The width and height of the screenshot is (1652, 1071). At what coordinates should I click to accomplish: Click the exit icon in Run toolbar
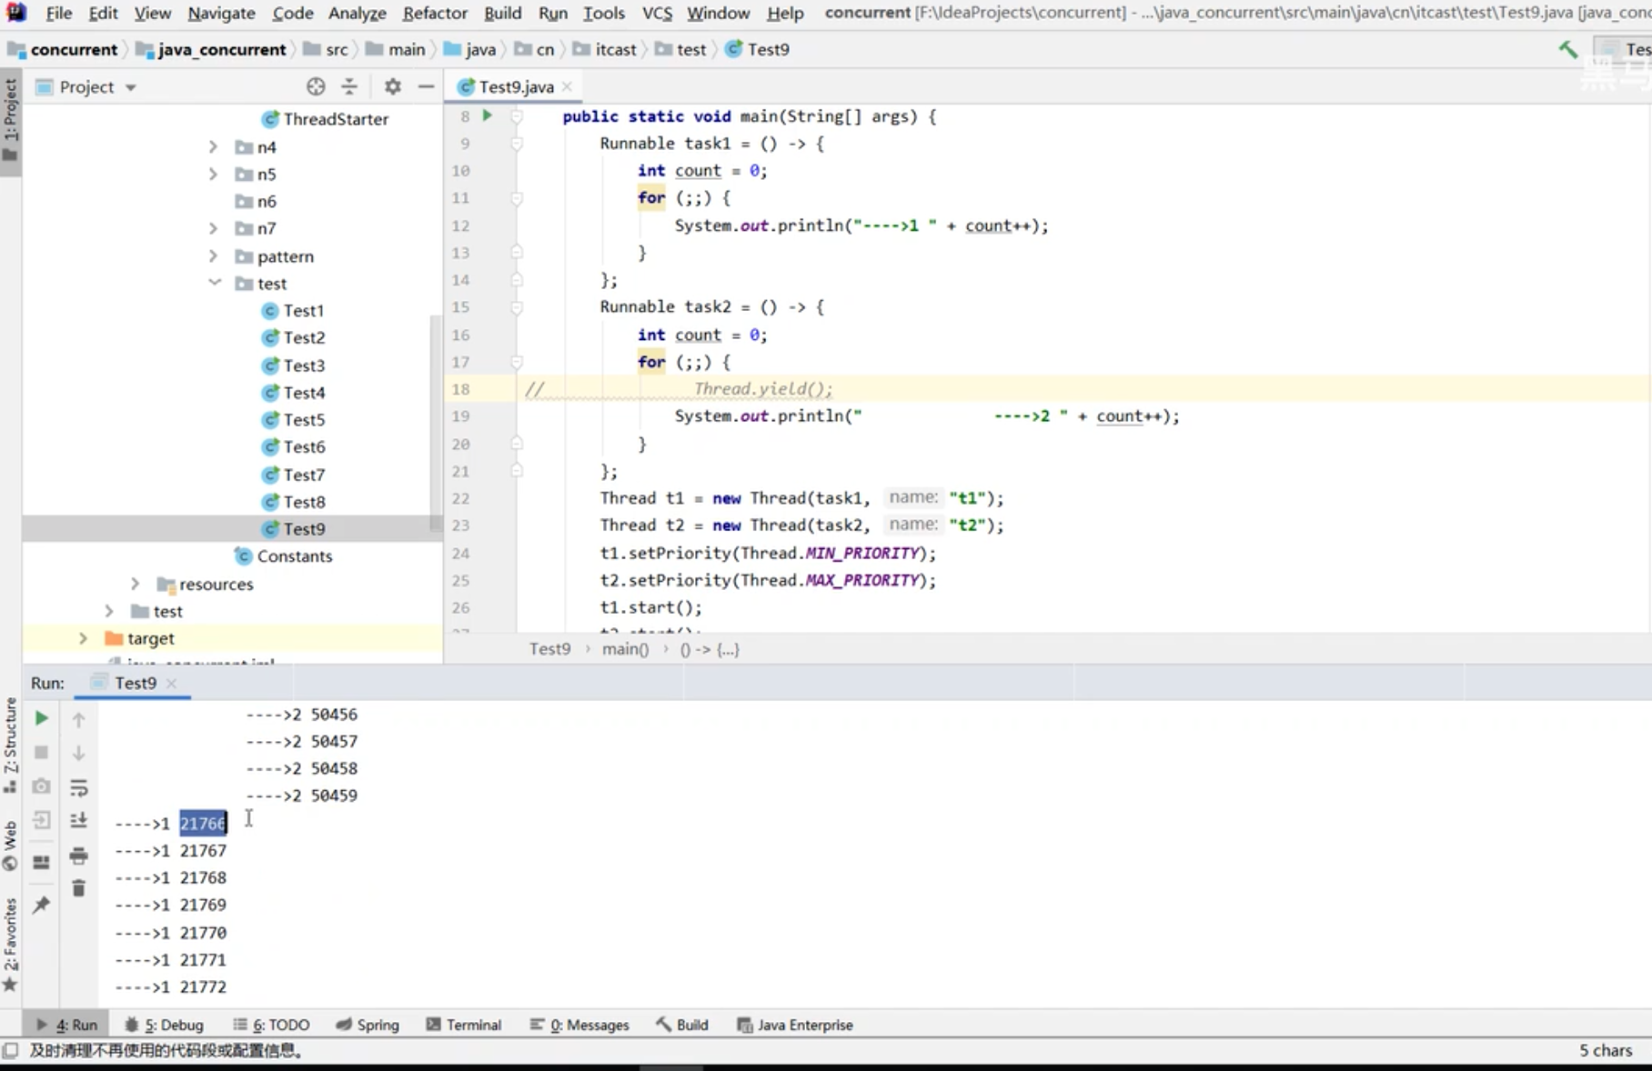[41, 820]
